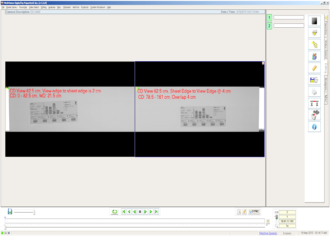Viewport: 330px width, 236px height.
Task: Click the SYNC button
Action: [254, 211]
